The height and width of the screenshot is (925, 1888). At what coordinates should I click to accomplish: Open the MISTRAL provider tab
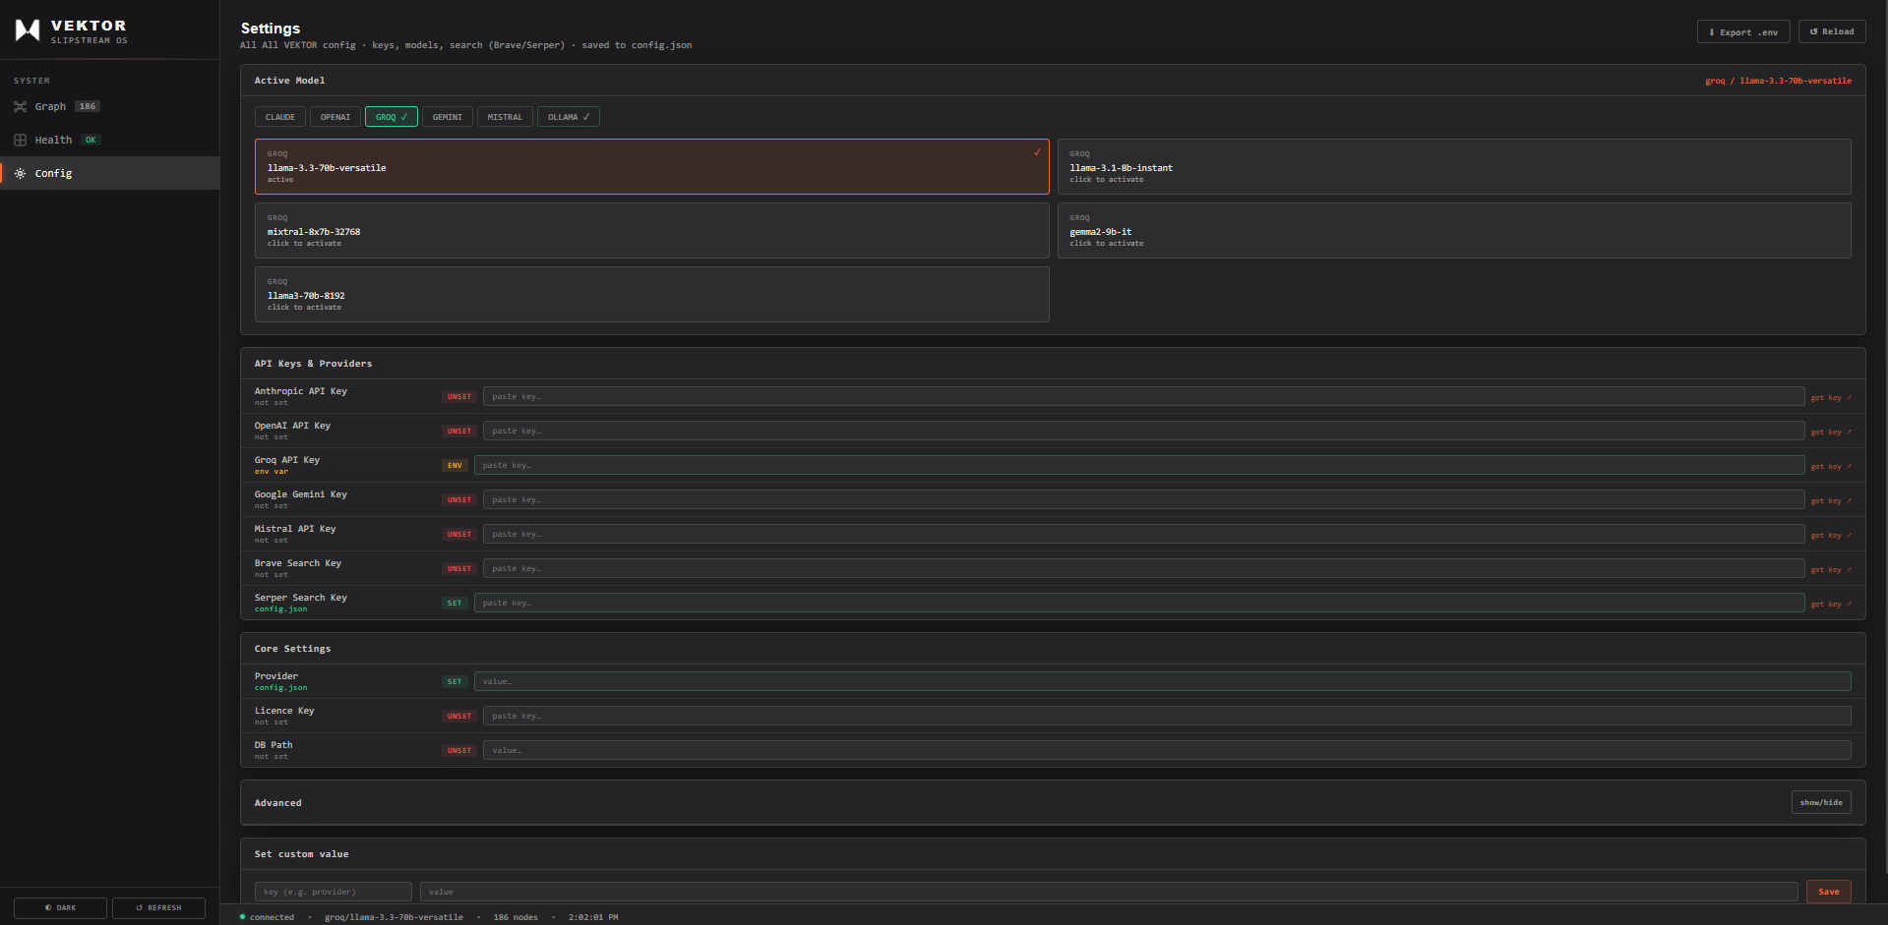[504, 116]
